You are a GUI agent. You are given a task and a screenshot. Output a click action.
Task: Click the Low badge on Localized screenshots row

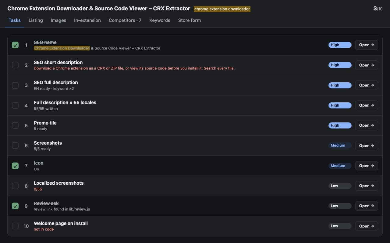[x=340, y=186]
